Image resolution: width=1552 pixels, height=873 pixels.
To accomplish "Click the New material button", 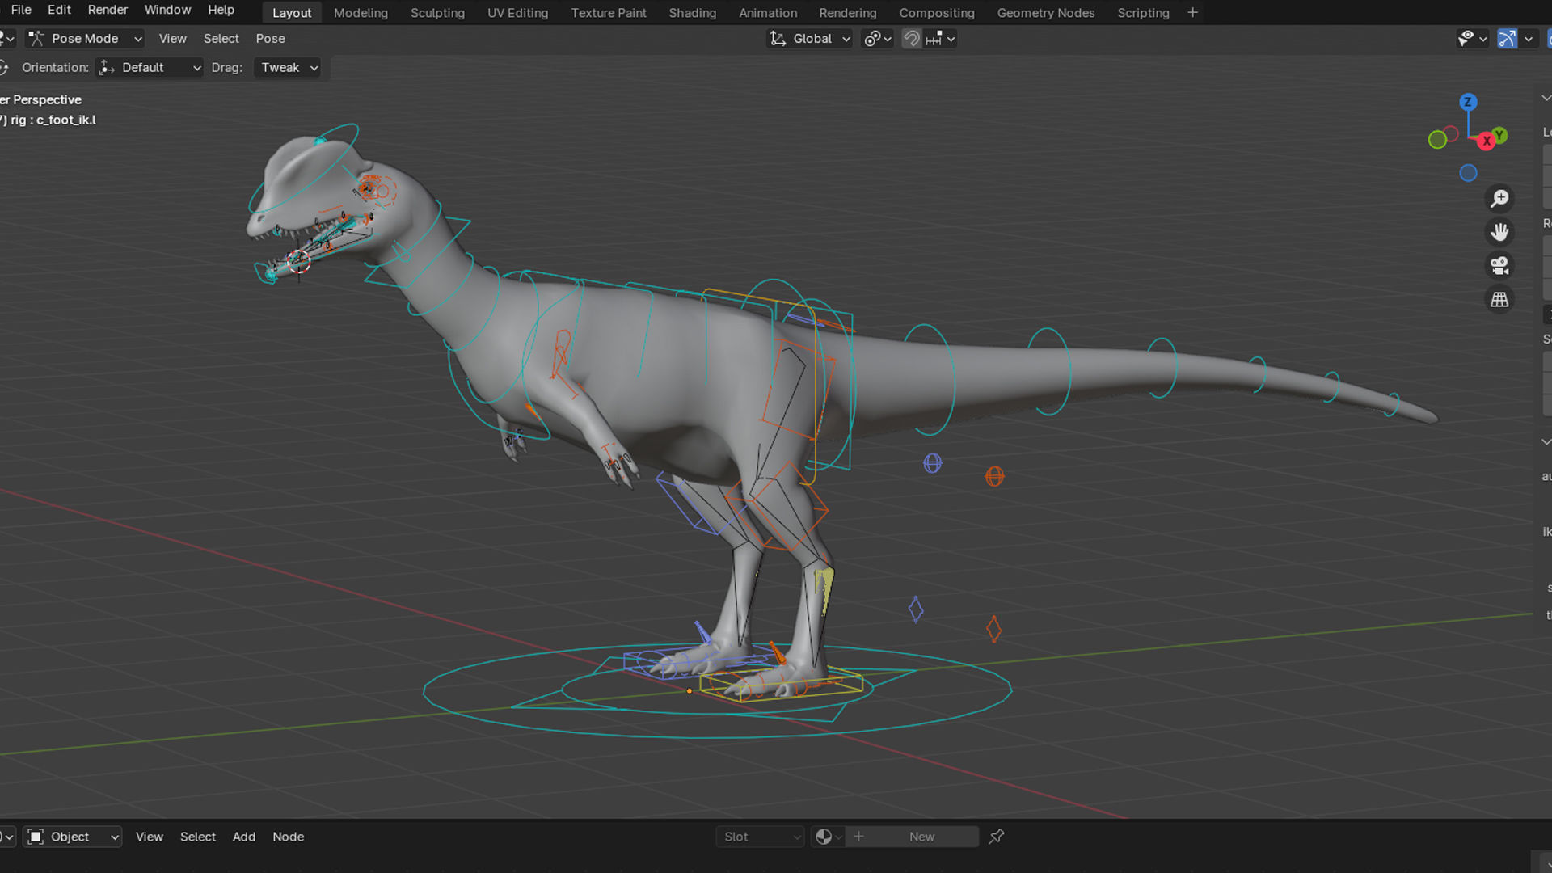I will coord(921,837).
